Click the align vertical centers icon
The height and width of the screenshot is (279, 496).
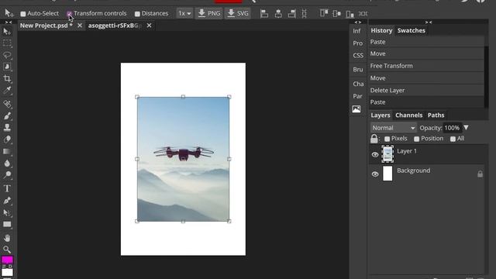coord(336,14)
